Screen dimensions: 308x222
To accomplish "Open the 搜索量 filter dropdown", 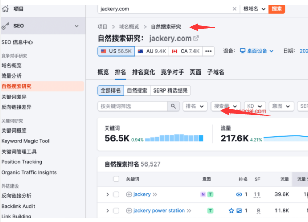I will [225, 106].
